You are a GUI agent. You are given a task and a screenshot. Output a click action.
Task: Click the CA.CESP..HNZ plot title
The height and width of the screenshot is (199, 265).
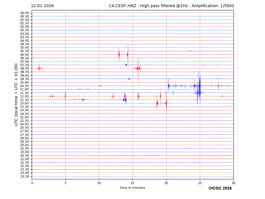coord(171,6)
